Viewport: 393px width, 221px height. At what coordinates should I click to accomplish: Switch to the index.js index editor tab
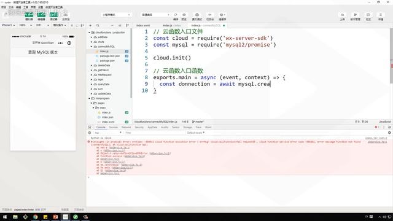pos(172,26)
